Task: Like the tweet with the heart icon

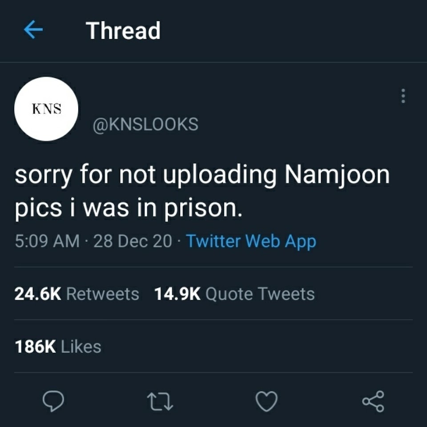Action: click(266, 401)
